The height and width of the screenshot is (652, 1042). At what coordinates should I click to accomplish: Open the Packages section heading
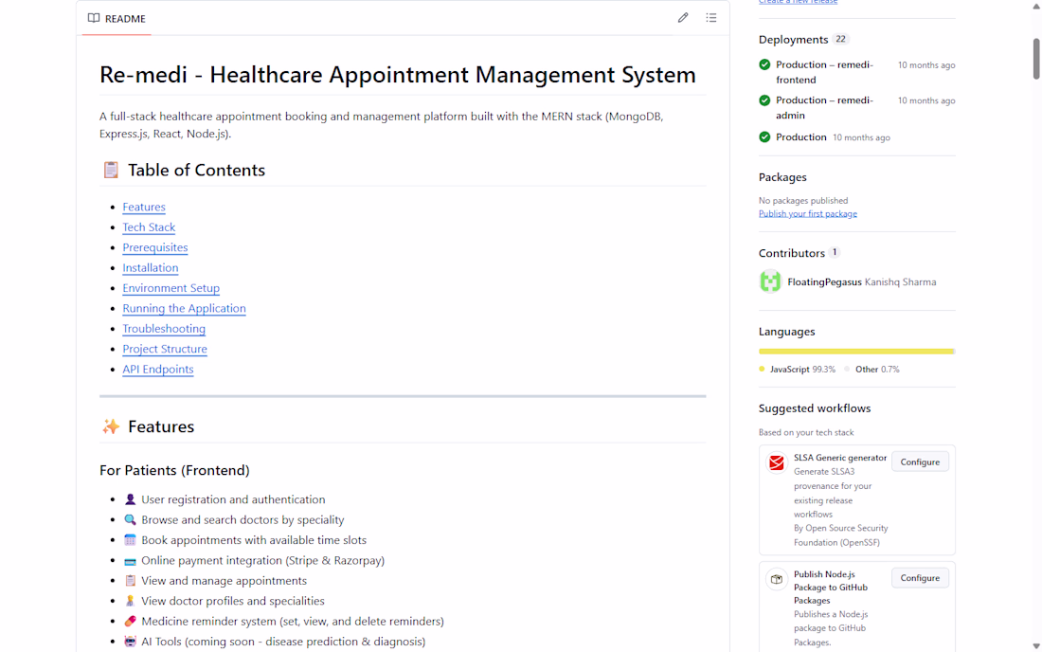782,177
